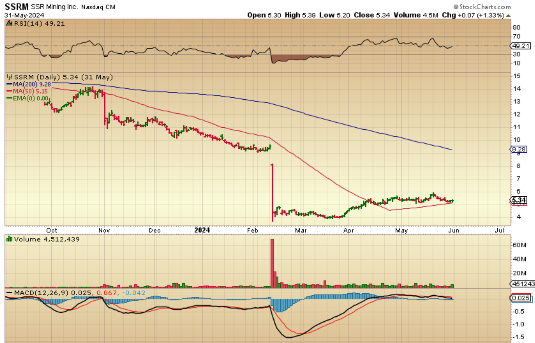The height and width of the screenshot is (343, 535).
Task: Click the 'MA(200) 9.28' legend text
Action: point(32,84)
